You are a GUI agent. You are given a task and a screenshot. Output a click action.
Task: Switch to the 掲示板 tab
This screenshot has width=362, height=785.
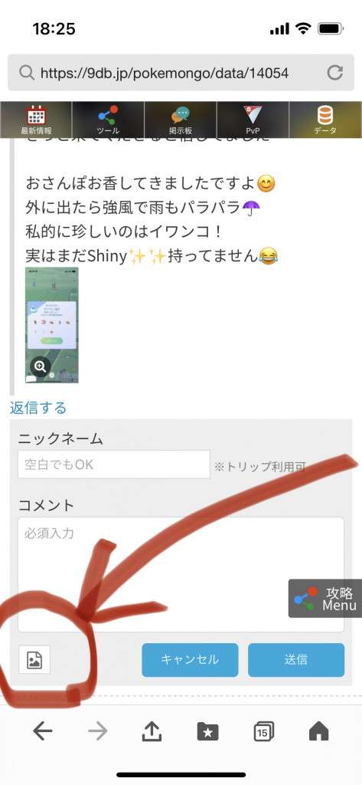point(181,120)
